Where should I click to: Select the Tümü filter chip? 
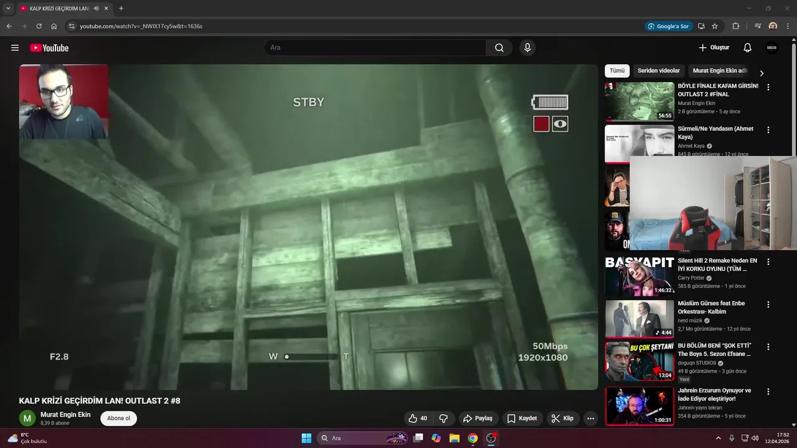pos(617,71)
